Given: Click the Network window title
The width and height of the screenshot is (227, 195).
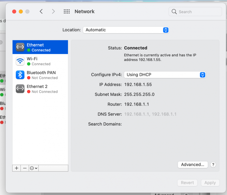Looking at the screenshot, I should [85, 11].
